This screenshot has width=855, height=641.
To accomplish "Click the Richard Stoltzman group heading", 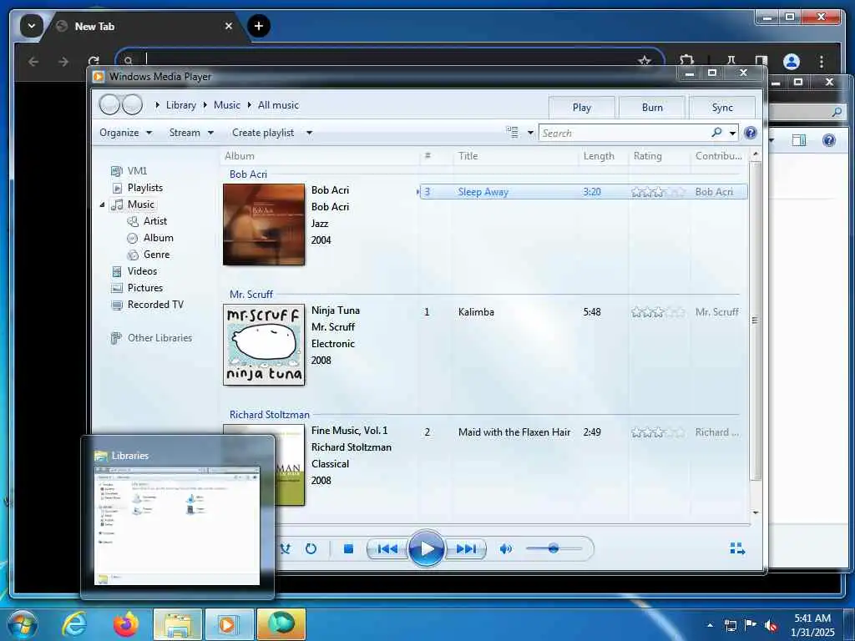I will click(270, 415).
